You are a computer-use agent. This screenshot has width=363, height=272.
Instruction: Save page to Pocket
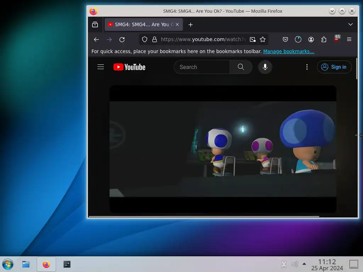285,40
